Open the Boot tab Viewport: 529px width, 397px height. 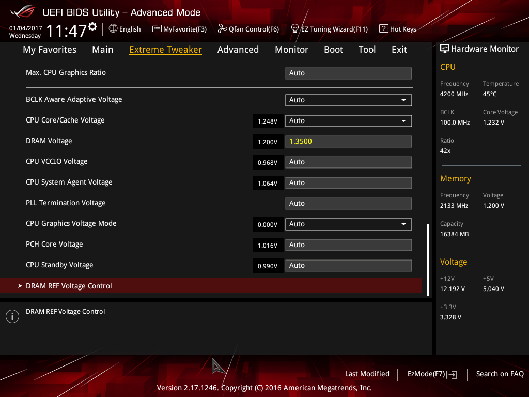333,50
